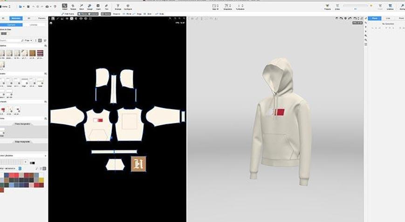Add new item in Fabrics section header
Screen dimensions: 405x222
(x=46, y=46)
